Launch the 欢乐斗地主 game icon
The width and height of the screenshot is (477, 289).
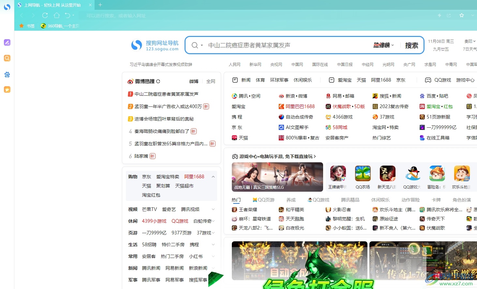coord(462,173)
